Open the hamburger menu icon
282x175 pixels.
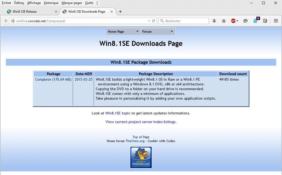[276, 21]
